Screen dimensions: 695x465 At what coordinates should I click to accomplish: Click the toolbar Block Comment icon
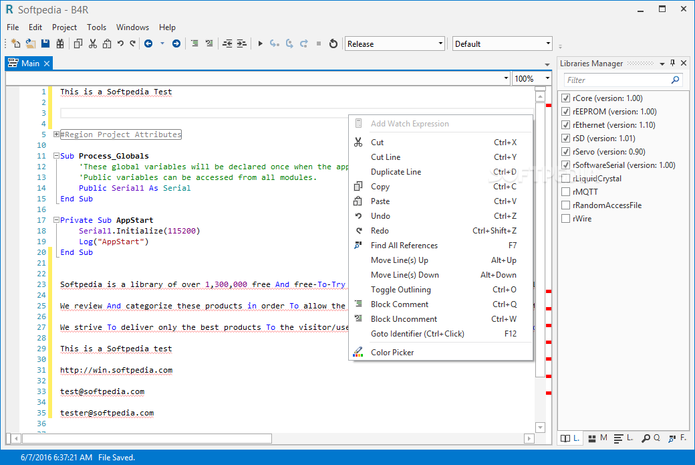(x=194, y=43)
